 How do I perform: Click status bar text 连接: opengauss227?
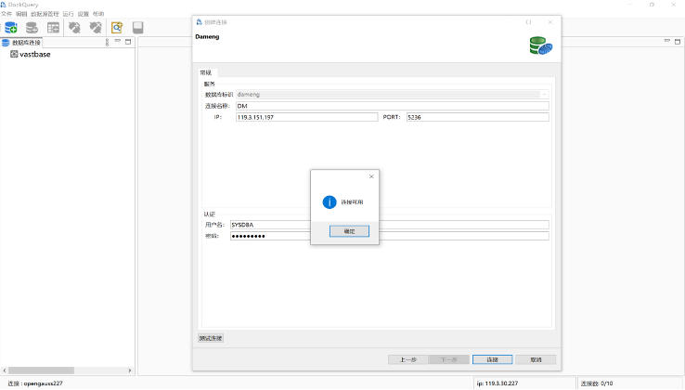(x=35, y=383)
